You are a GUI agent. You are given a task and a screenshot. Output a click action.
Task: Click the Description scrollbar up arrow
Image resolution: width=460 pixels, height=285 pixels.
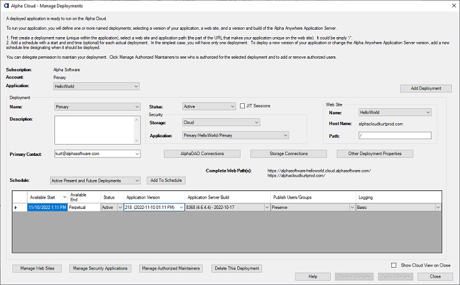(x=137, y=120)
